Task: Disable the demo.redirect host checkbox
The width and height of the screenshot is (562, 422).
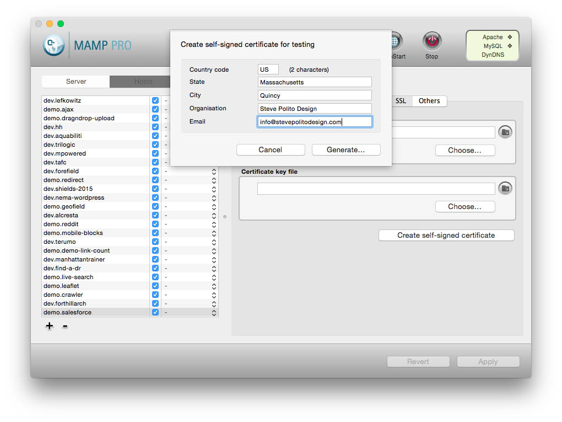Action: 155,180
